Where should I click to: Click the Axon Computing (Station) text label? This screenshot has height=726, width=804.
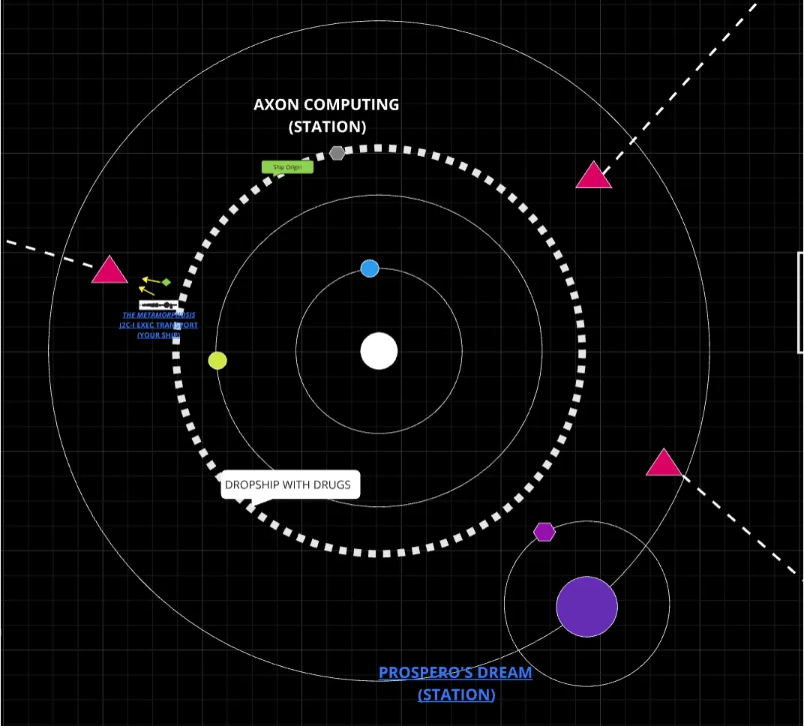(326, 115)
